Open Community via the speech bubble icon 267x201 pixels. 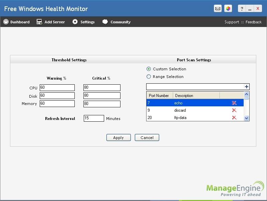(104, 22)
